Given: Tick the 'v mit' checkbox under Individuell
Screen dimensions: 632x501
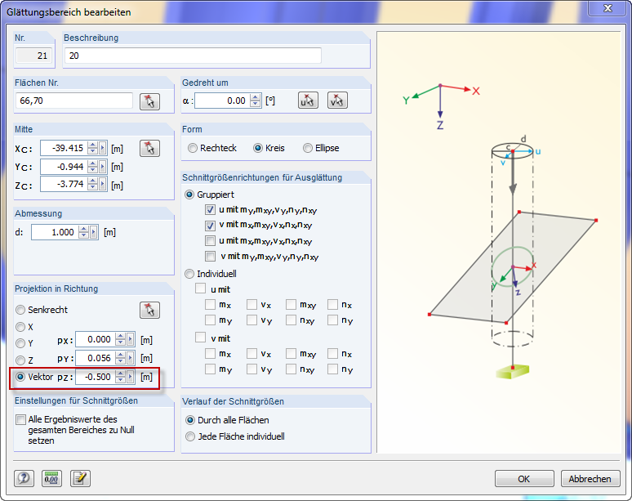Looking at the screenshot, I should click(x=200, y=338).
